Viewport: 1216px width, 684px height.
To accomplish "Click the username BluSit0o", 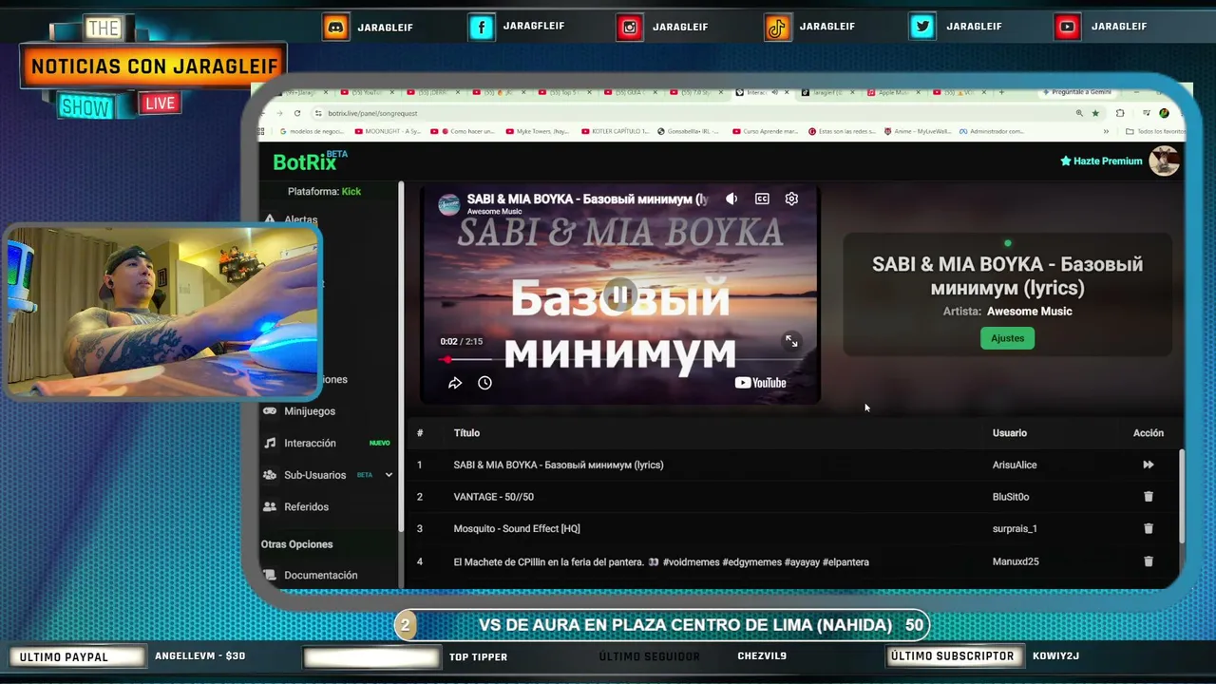I will pos(1011,497).
